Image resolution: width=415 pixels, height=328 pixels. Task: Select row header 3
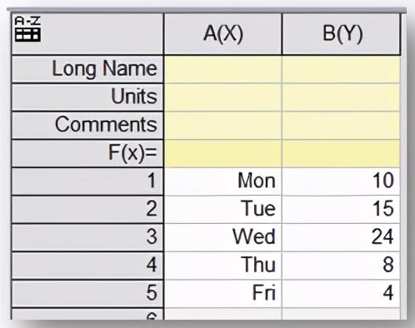(x=87, y=237)
